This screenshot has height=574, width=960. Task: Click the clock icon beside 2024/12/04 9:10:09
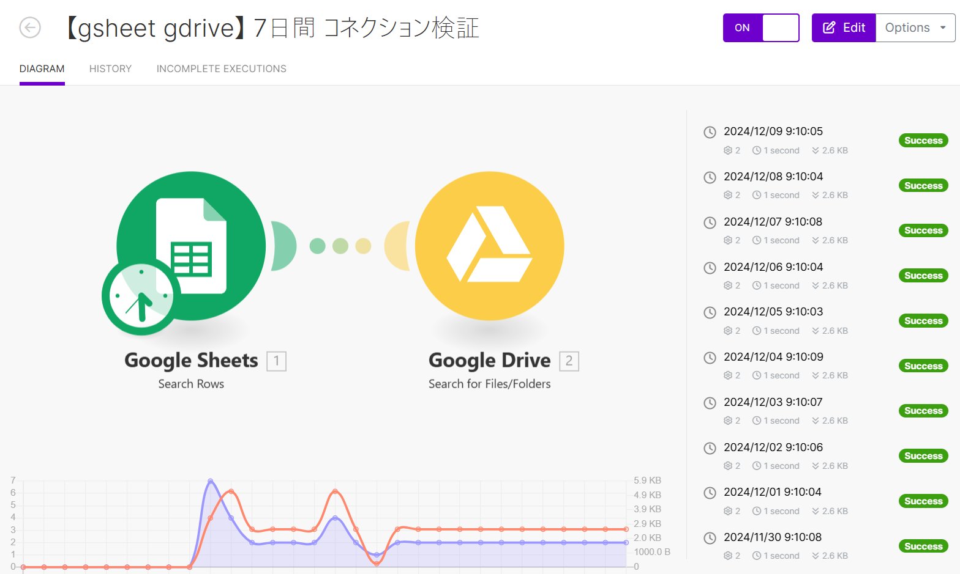710,358
